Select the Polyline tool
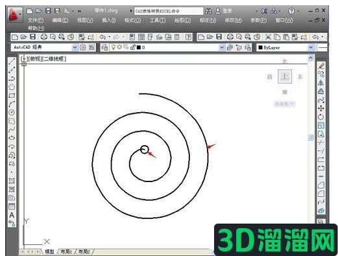This screenshot has width=338, height=256. pyautogui.click(x=12, y=78)
